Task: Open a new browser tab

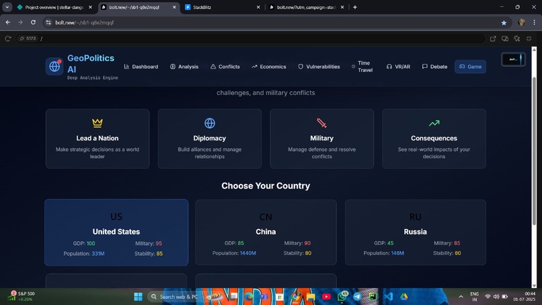Action: pyautogui.click(x=355, y=7)
